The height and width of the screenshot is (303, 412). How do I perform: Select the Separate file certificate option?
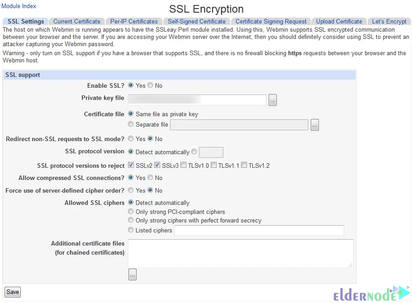pos(131,124)
